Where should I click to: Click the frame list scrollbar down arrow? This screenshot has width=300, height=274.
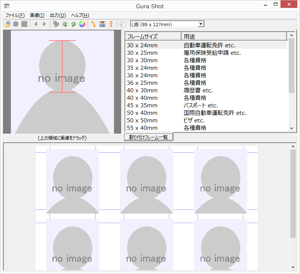click(292, 128)
